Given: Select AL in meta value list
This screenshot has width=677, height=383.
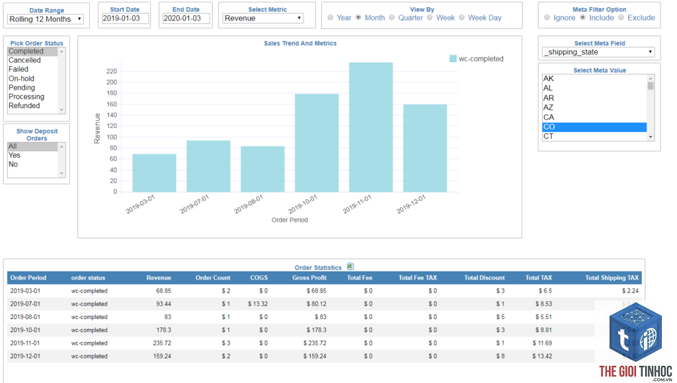Looking at the screenshot, I should pyautogui.click(x=594, y=88).
